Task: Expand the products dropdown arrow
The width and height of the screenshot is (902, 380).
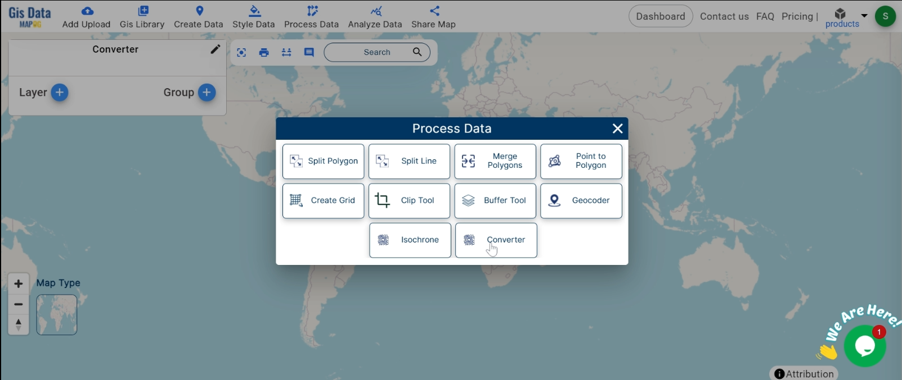Action: 864,15
